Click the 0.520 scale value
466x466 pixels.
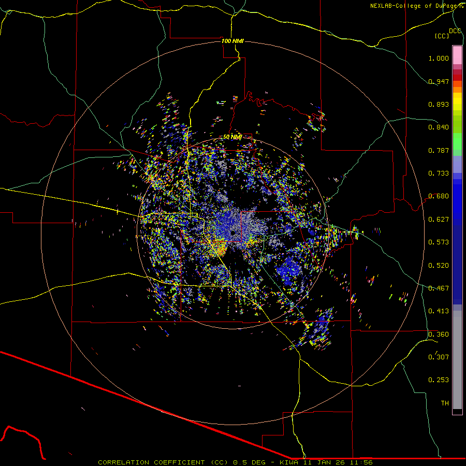pos(439,266)
